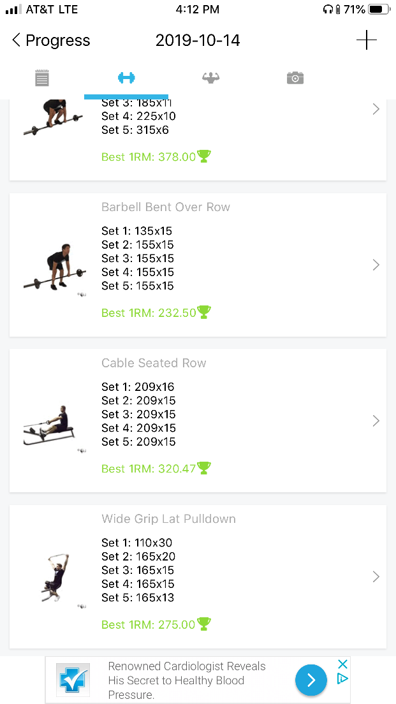Viewport: 396px width, 704px height.
Task: Select the dumbbell workout tab
Action: click(x=126, y=78)
